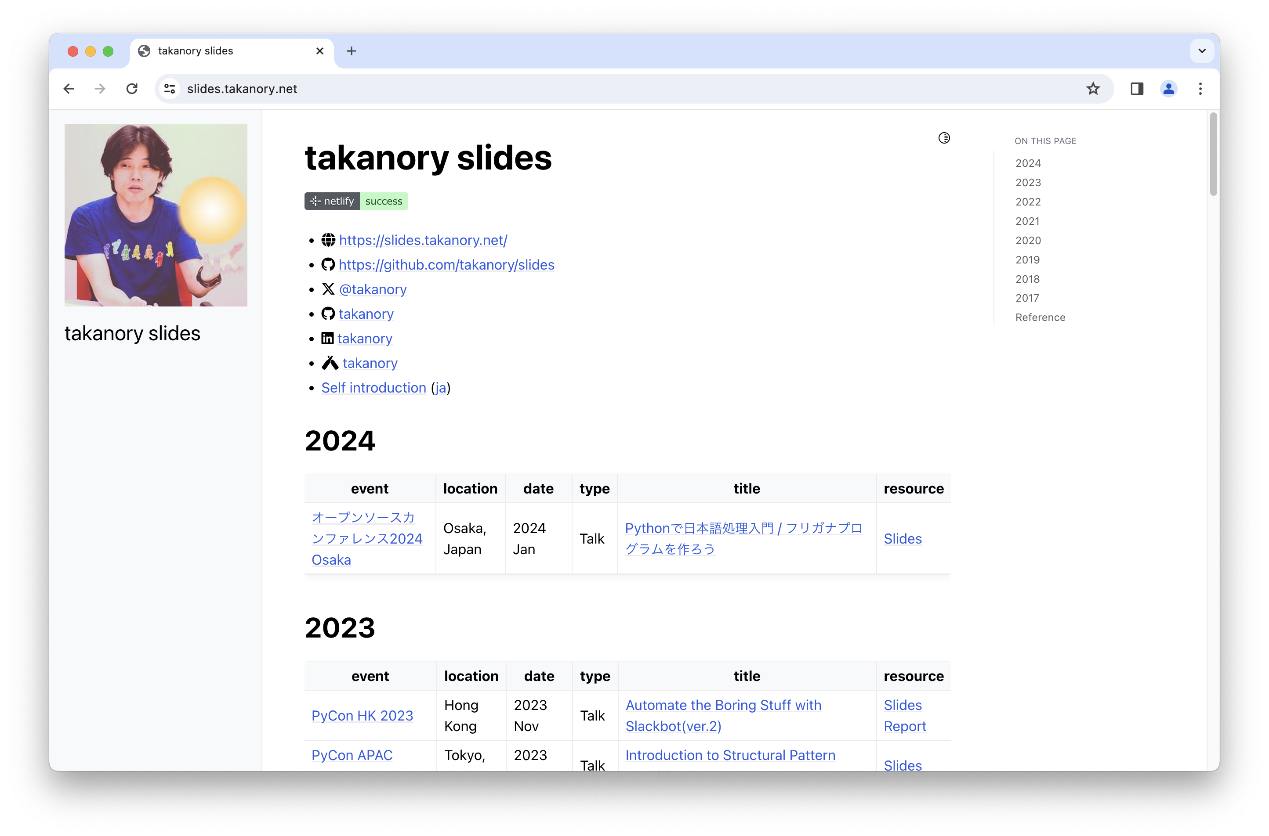Toggle dark mode with the half-circle icon
Screen dimensions: 1269x836
(x=944, y=137)
